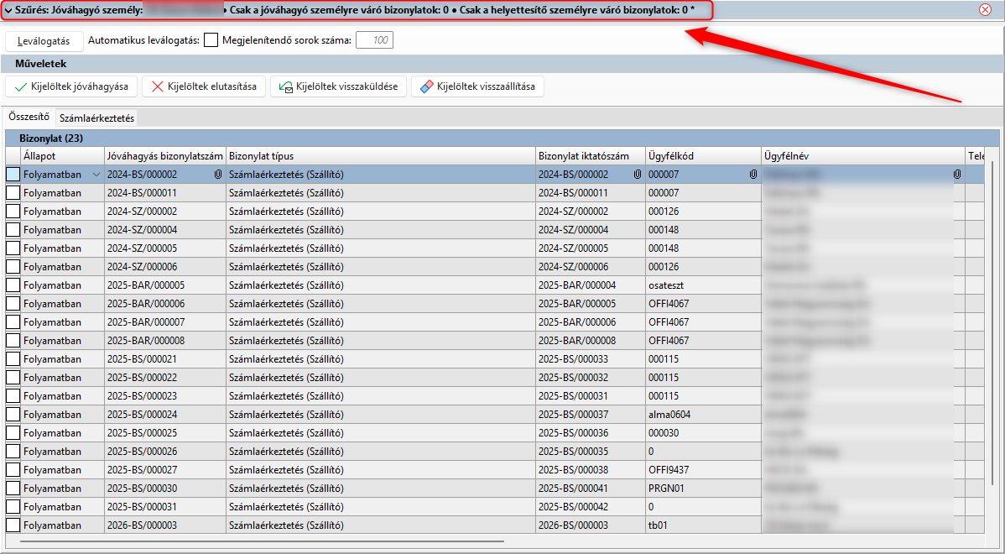
Task: Enable Automatikus leválogatás checkbox
Action: pos(211,40)
